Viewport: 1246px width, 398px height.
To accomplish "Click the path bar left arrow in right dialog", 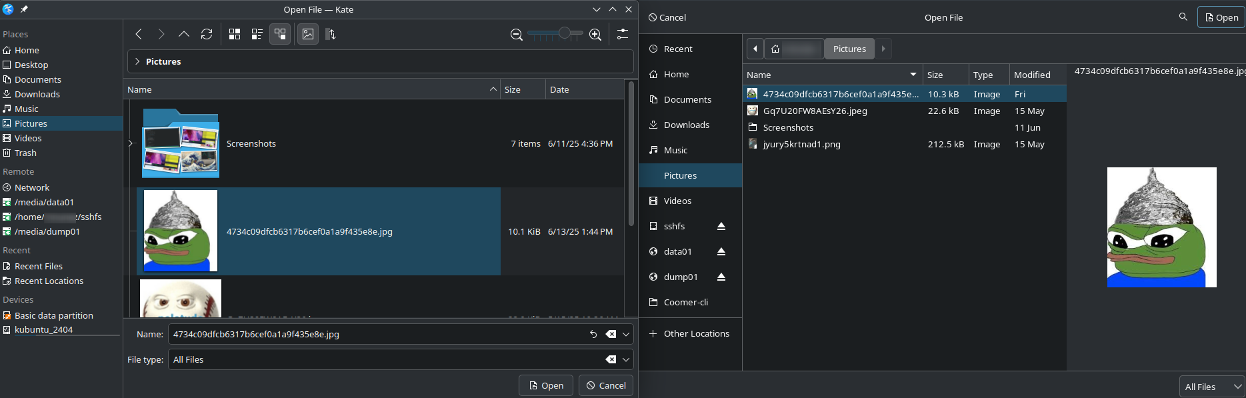I will (755, 49).
